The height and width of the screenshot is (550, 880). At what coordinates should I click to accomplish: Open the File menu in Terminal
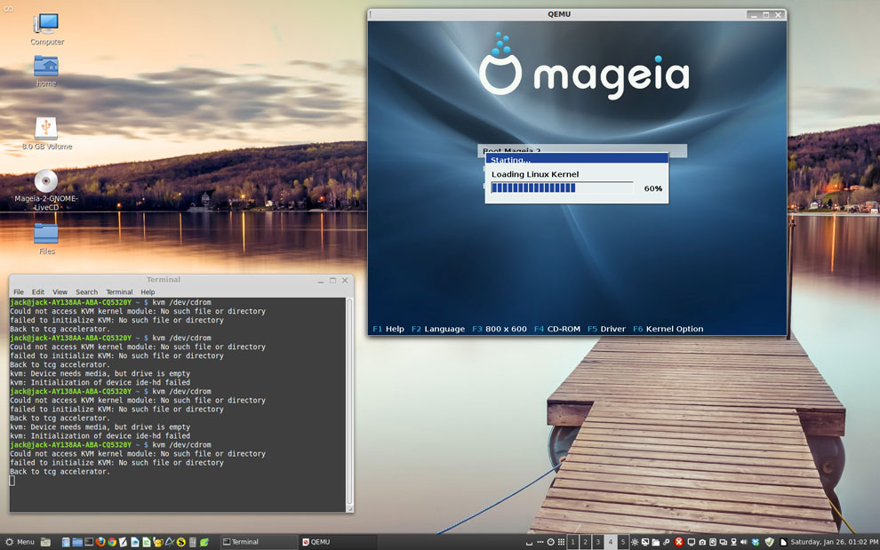click(19, 291)
